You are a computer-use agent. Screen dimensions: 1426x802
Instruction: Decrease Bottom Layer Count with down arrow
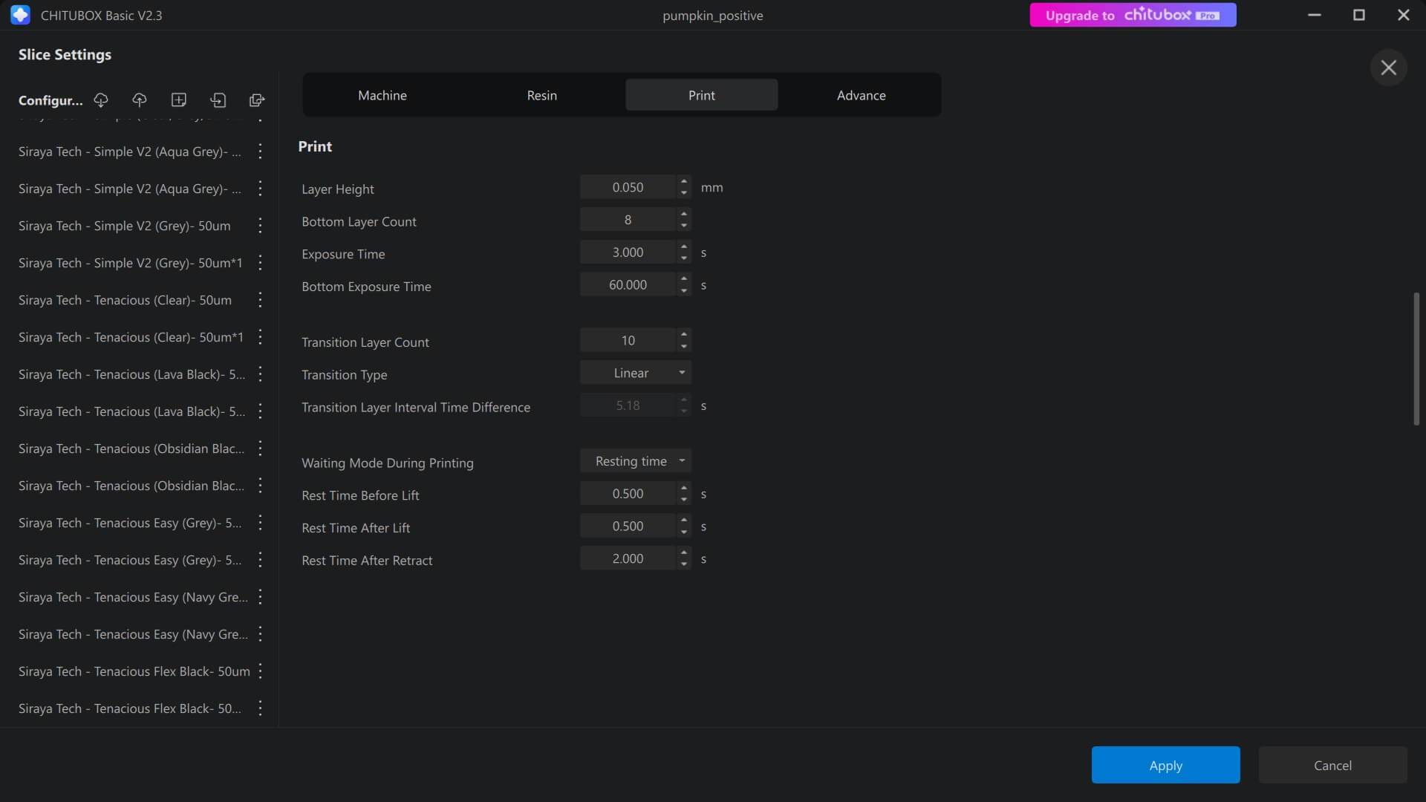[684, 226]
